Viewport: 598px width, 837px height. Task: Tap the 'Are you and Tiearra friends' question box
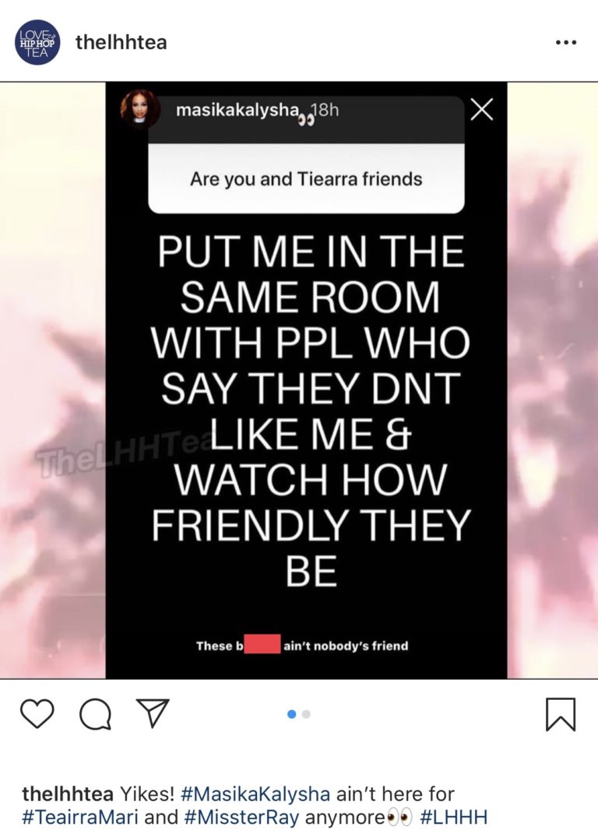[x=306, y=178]
